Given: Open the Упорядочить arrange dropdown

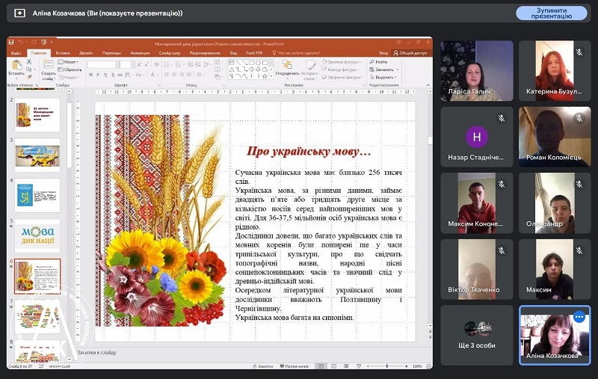Looking at the screenshot, I should coord(287,68).
